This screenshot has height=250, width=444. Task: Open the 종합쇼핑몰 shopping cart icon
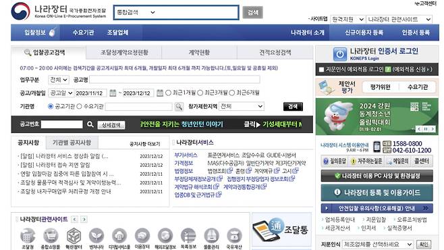tap(51, 239)
